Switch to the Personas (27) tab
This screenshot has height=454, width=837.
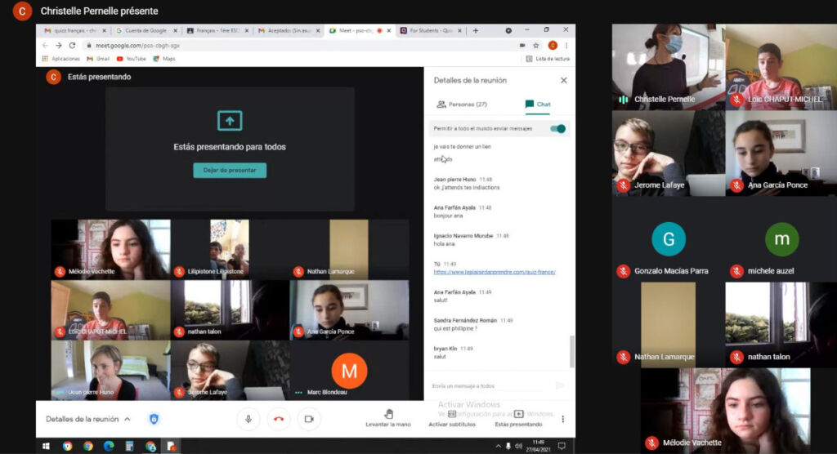coord(462,105)
